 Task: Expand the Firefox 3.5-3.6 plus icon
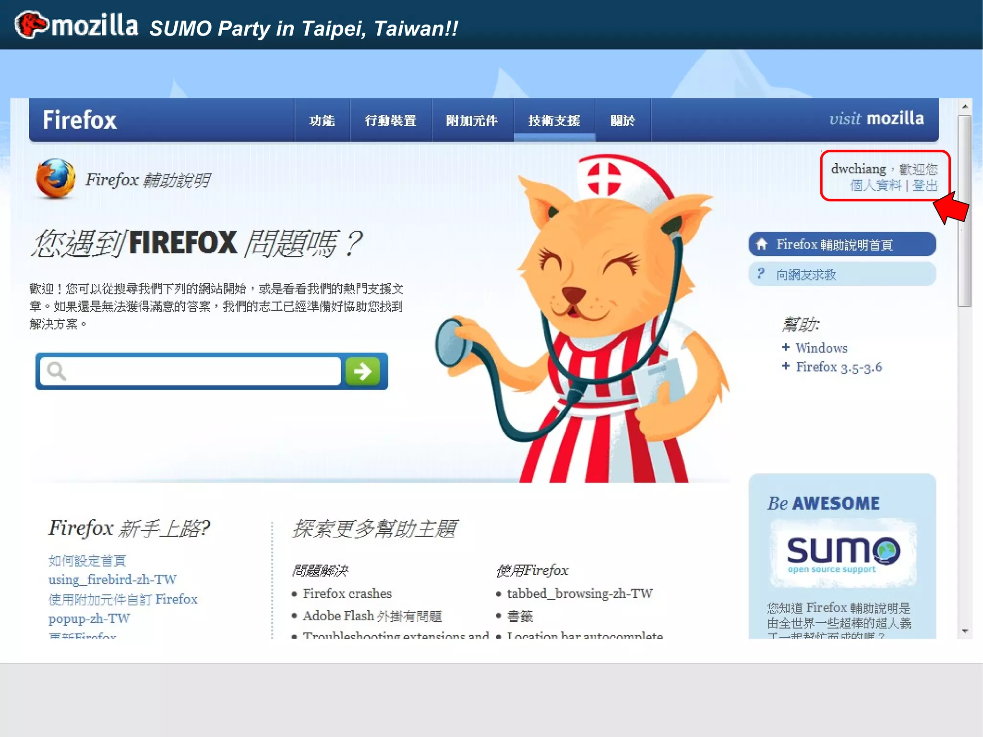coord(786,366)
